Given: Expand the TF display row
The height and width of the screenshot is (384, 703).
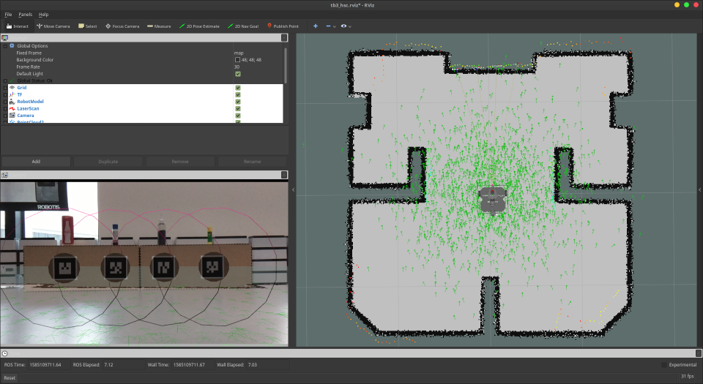Looking at the screenshot, I should tap(5, 95).
